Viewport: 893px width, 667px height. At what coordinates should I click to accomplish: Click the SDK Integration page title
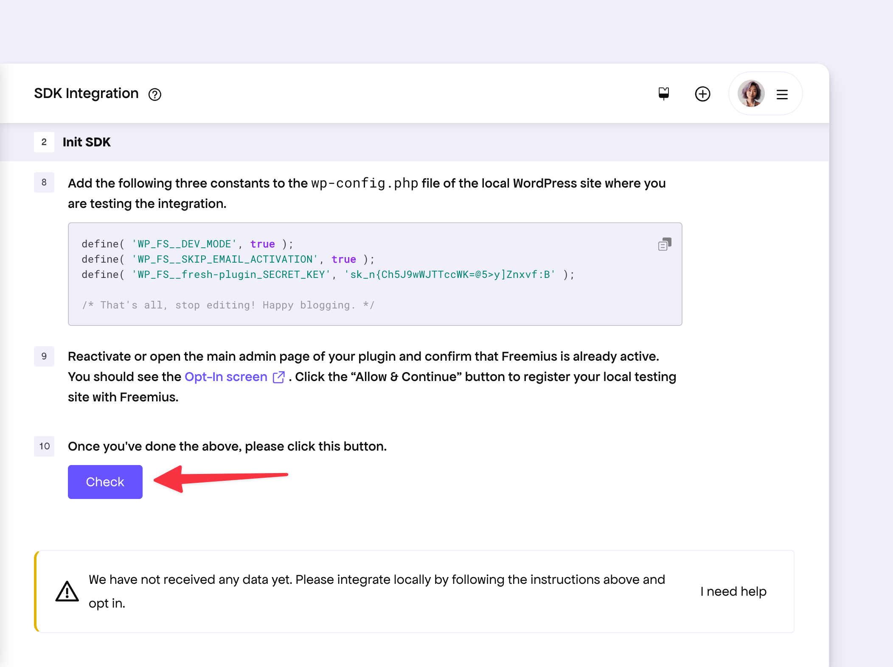(86, 93)
